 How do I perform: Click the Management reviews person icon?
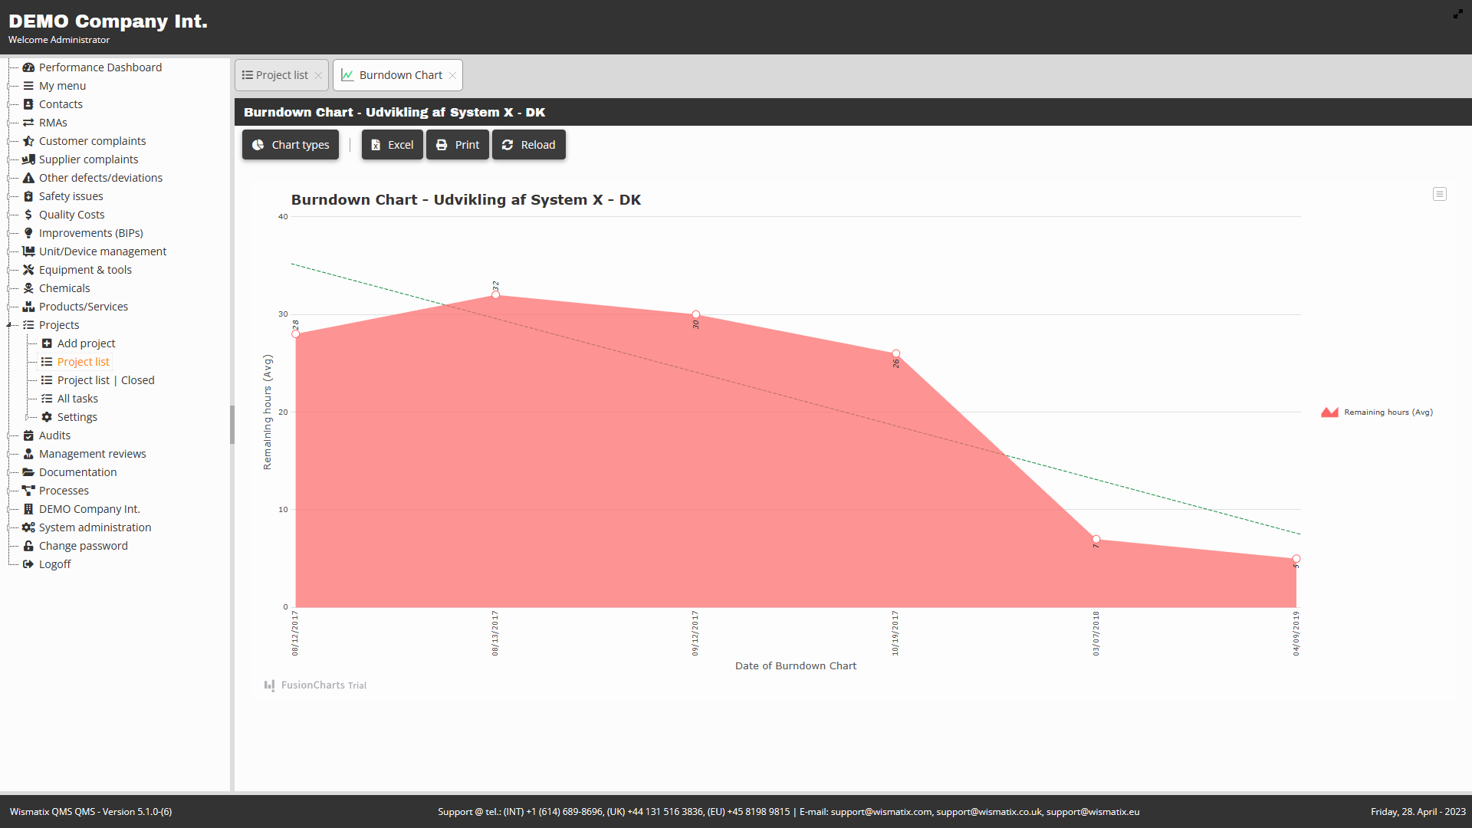28,454
